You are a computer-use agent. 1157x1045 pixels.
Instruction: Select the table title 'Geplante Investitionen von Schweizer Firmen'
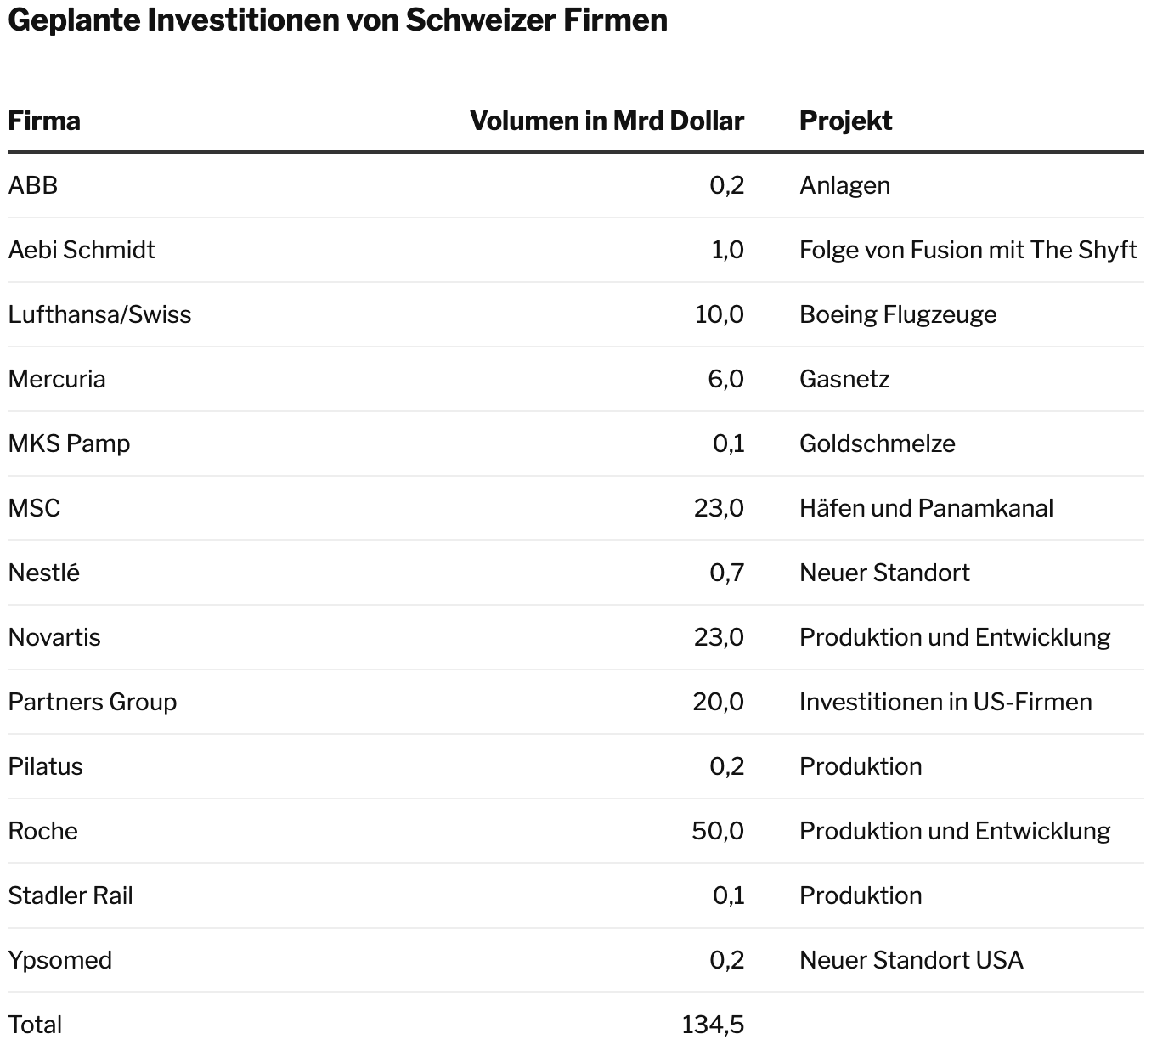(x=337, y=20)
